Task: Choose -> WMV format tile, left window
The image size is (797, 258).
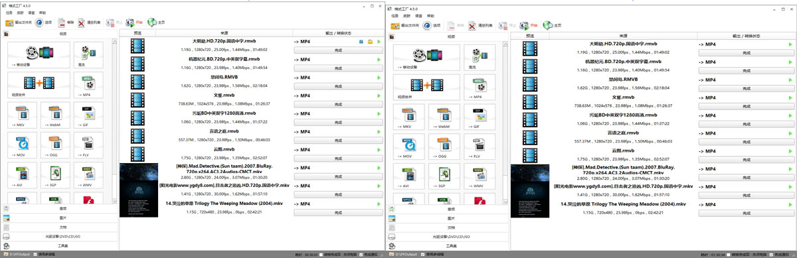Action: pyautogui.click(x=88, y=176)
